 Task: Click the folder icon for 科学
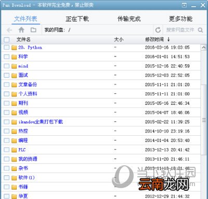[x=14, y=57]
